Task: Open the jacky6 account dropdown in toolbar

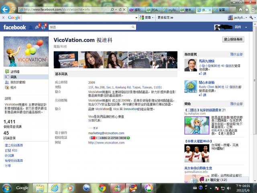Action: tap(237, 17)
